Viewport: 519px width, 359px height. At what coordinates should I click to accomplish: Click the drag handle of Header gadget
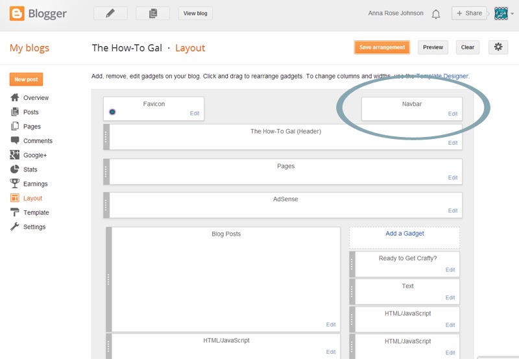pos(106,137)
